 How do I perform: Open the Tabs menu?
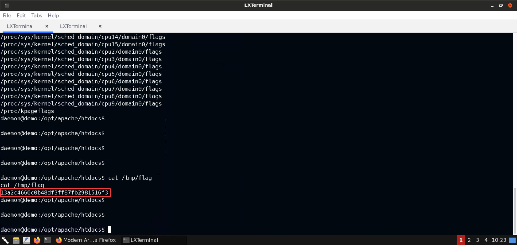pyautogui.click(x=37, y=15)
